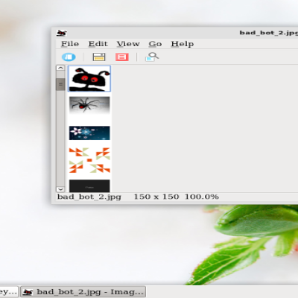Viewport: 298px width, 298px height.
Task: Open the Edit menu
Action: click(98, 44)
